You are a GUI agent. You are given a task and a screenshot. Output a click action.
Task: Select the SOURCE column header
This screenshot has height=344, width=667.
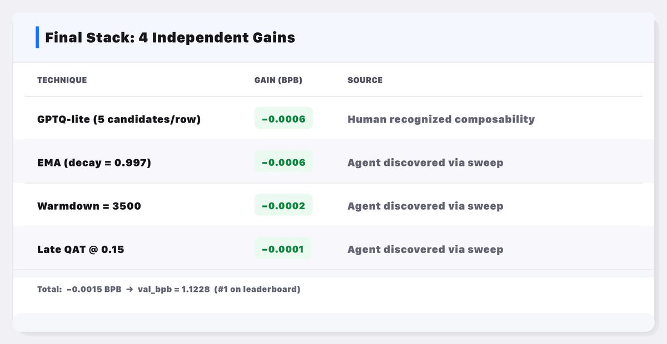point(365,80)
